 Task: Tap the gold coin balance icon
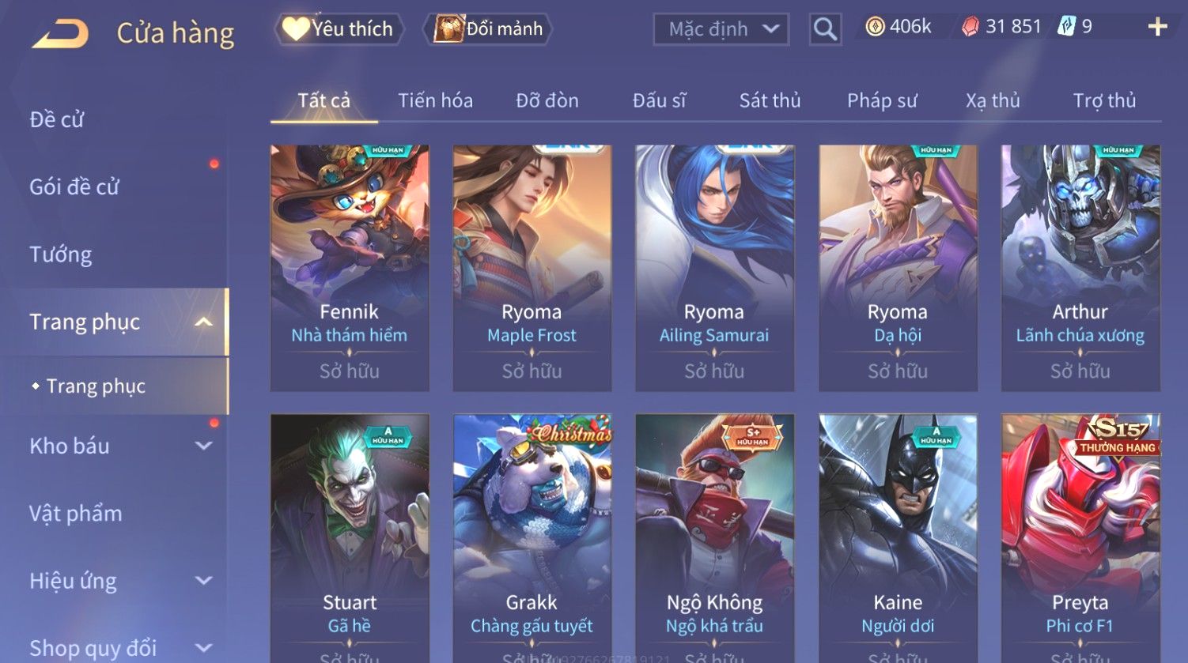875,27
